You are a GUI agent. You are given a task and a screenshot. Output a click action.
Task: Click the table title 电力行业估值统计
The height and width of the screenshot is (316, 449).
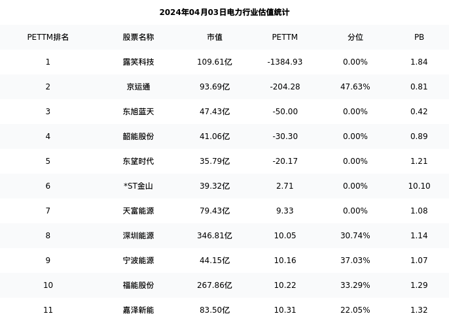point(258,12)
